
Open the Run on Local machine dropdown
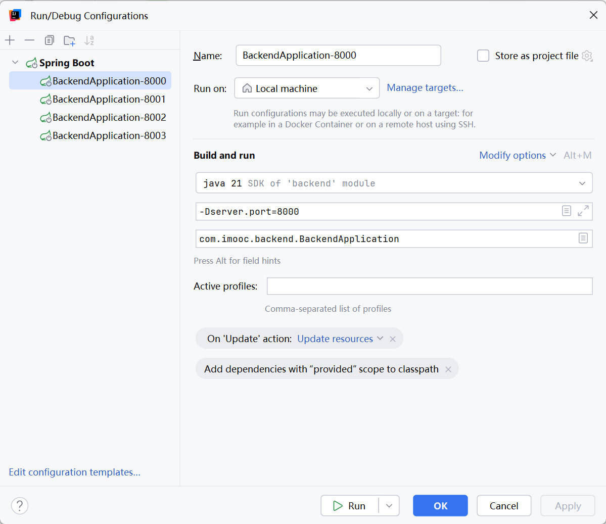pos(307,88)
